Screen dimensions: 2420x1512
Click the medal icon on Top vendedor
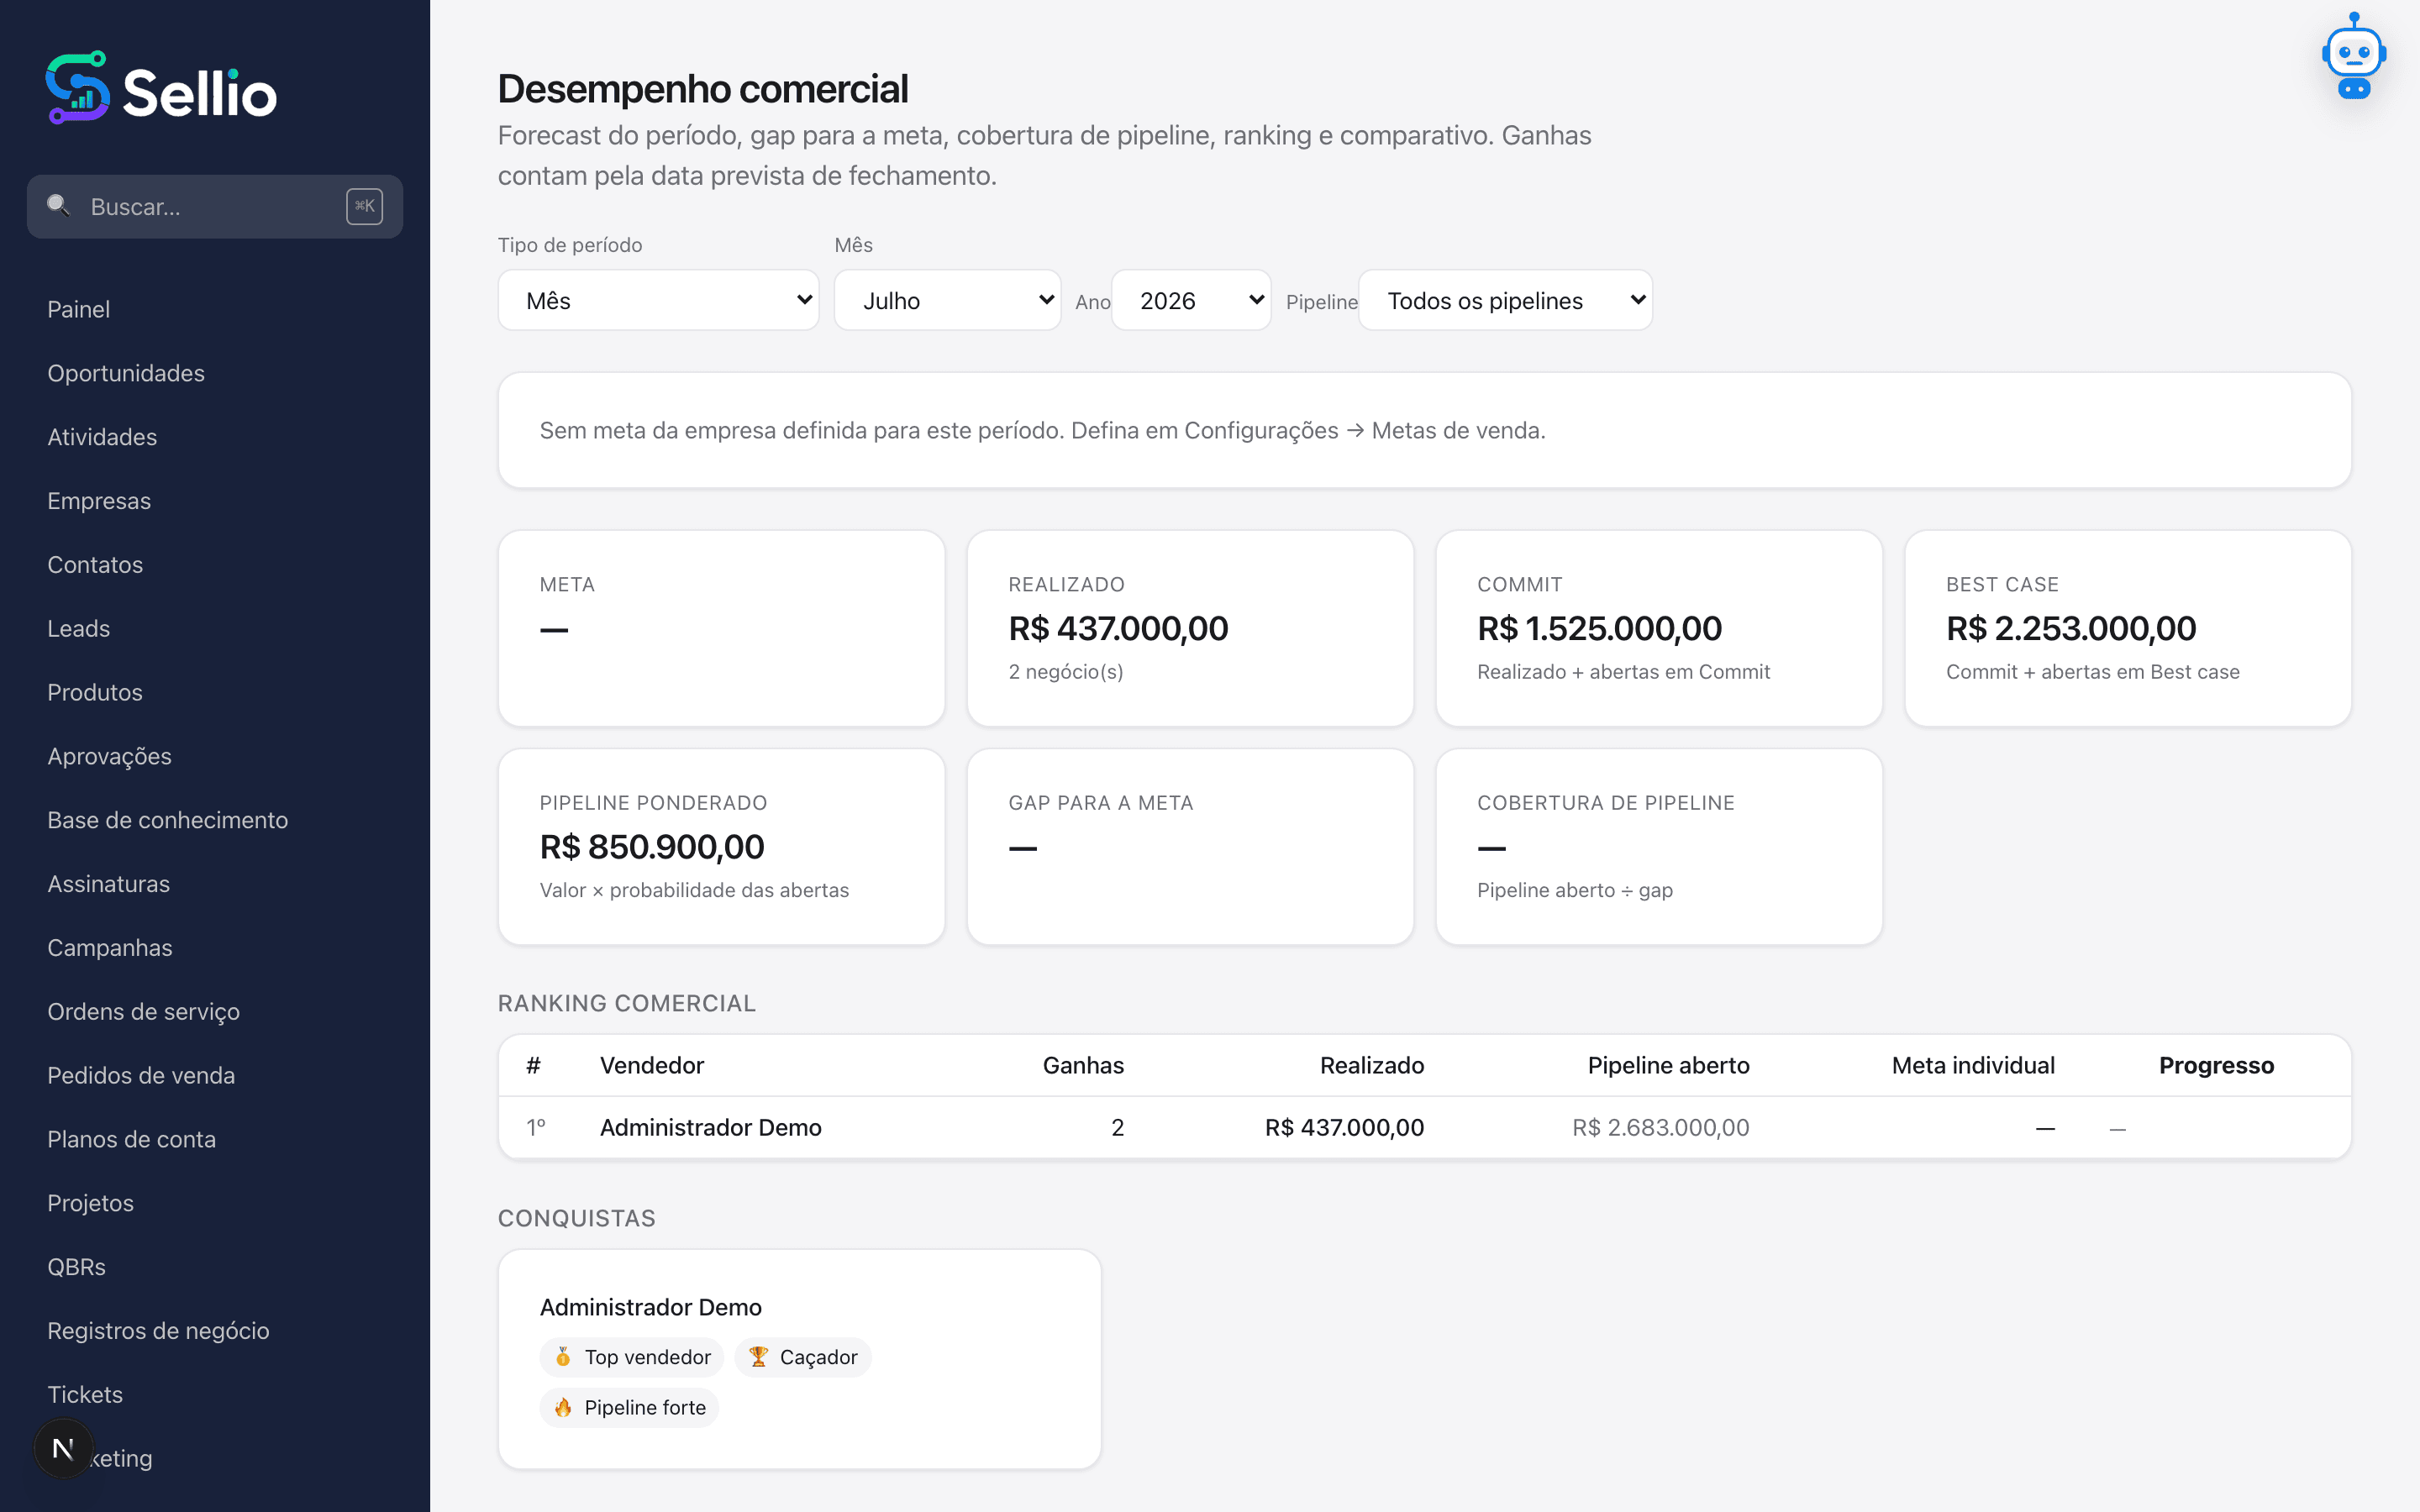pos(563,1357)
